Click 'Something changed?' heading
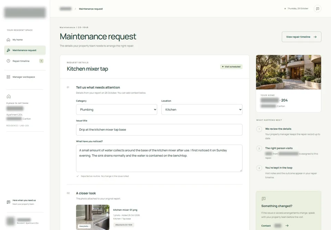Viewport: 331px width, 230px height. pyautogui.click(x=277, y=206)
